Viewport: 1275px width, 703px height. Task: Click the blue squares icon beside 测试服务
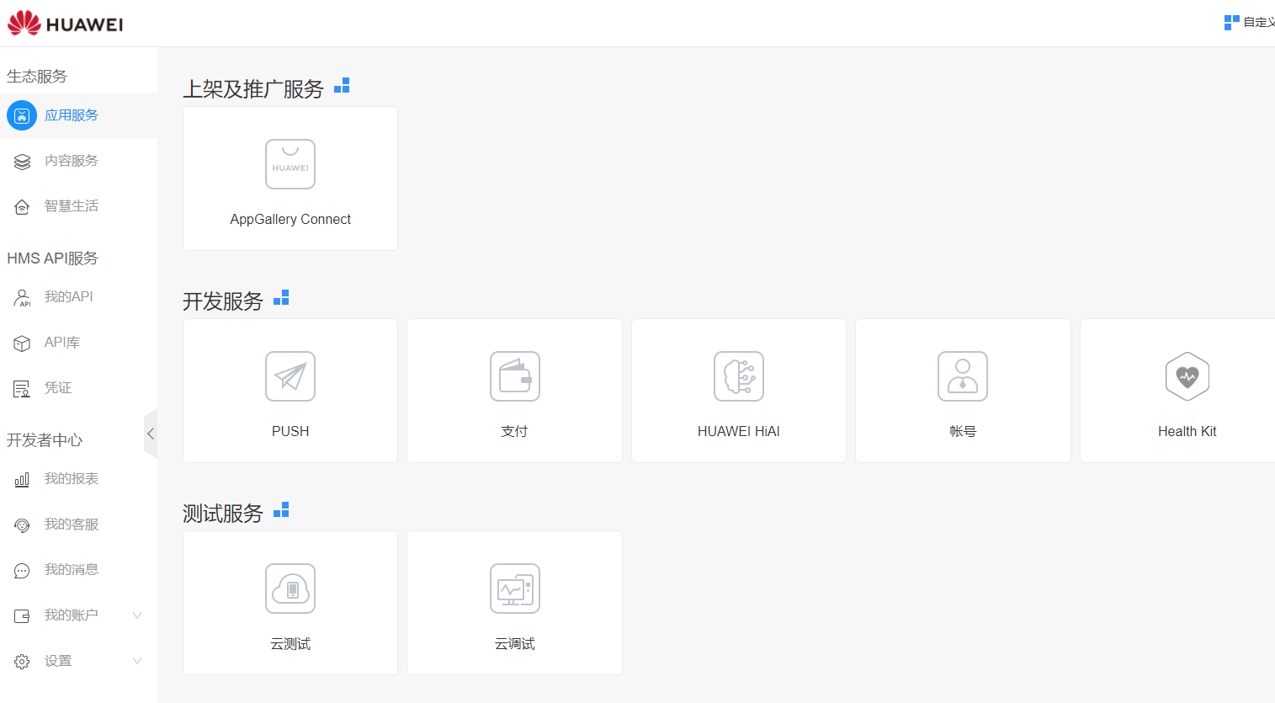tap(281, 510)
